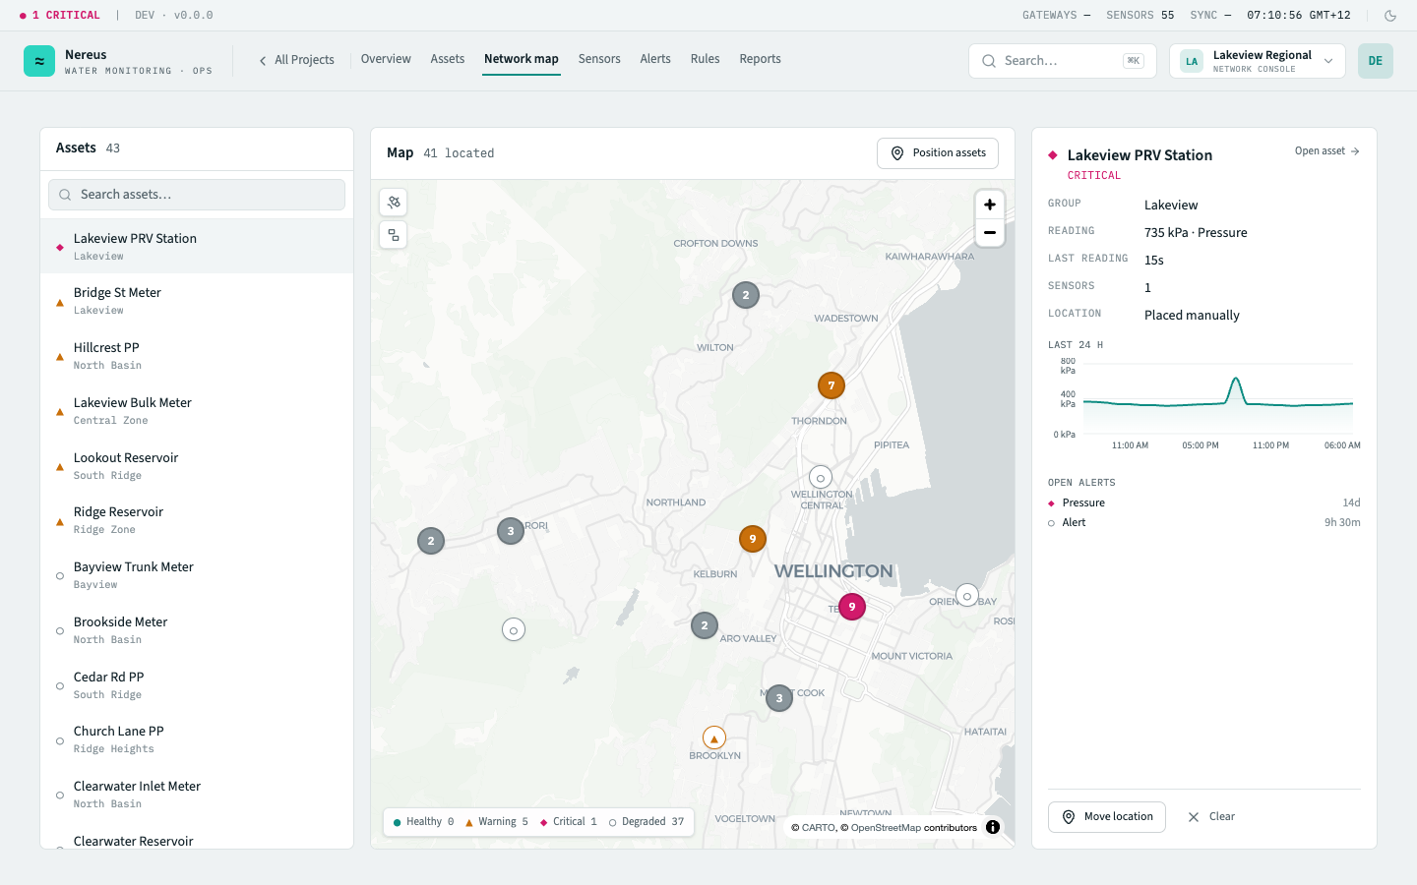1417x885 pixels.
Task: Click the LA organization avatar badge
Action: (x=1192, y=61)
